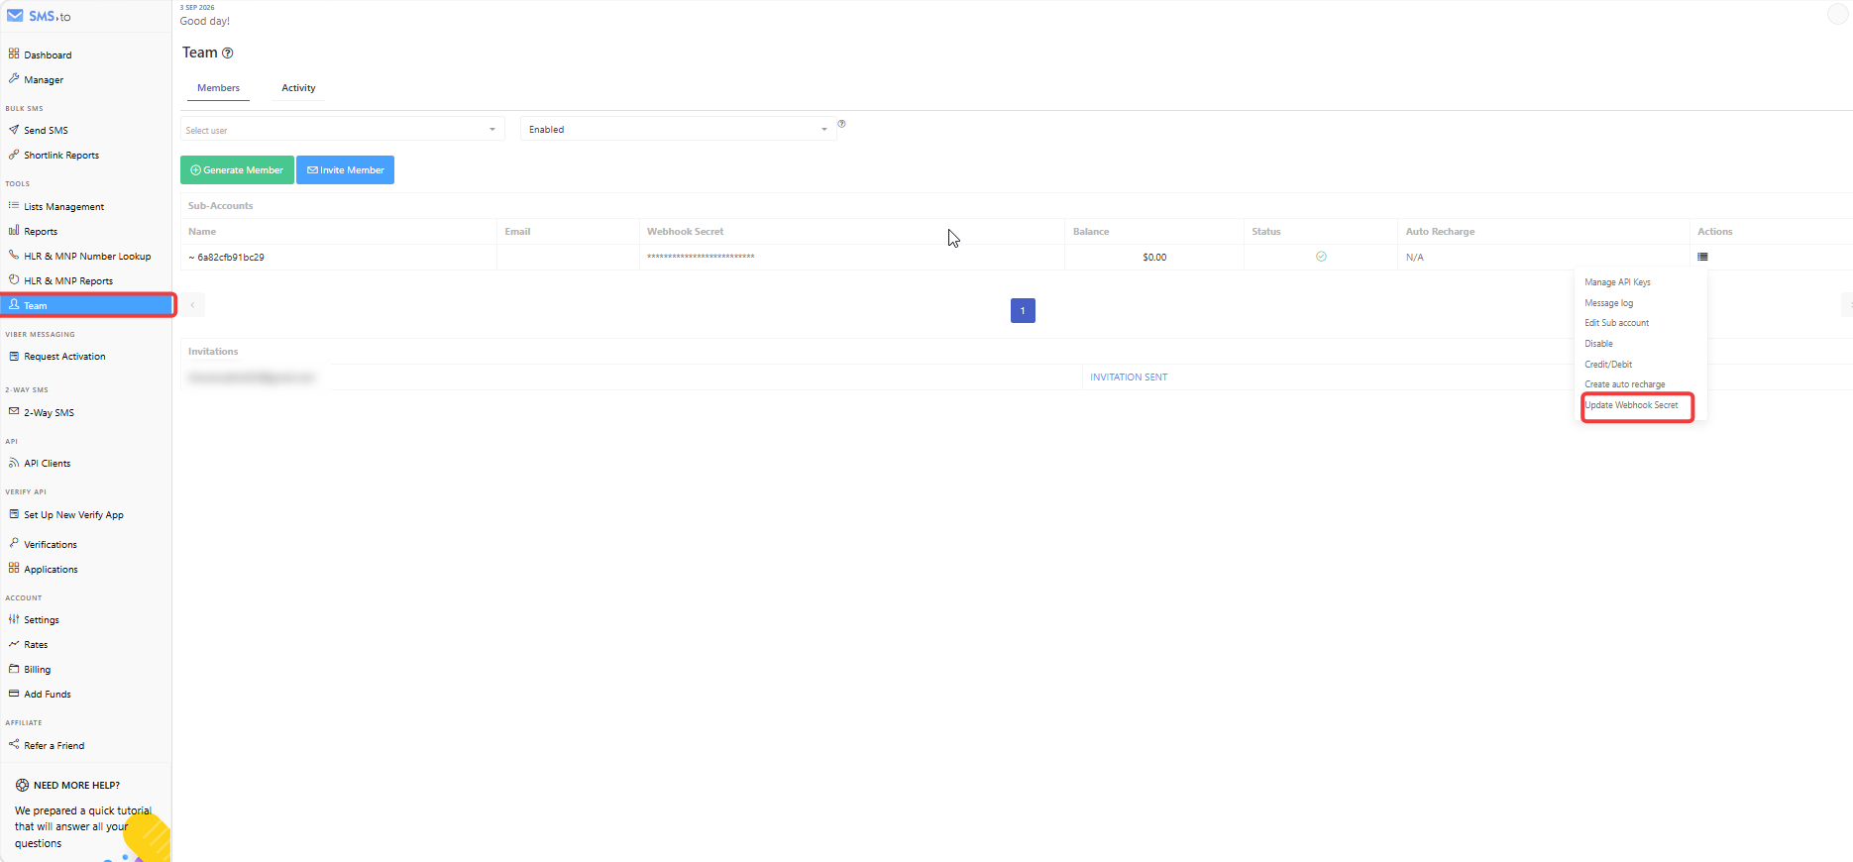Select Manage API Keys from actions menu
The image size is (1853, 862).
click(1617, 282)
